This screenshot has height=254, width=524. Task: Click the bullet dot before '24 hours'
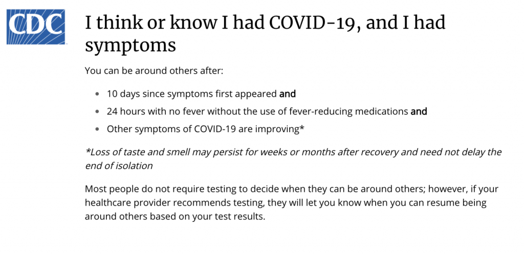click(x=98, y=112)
